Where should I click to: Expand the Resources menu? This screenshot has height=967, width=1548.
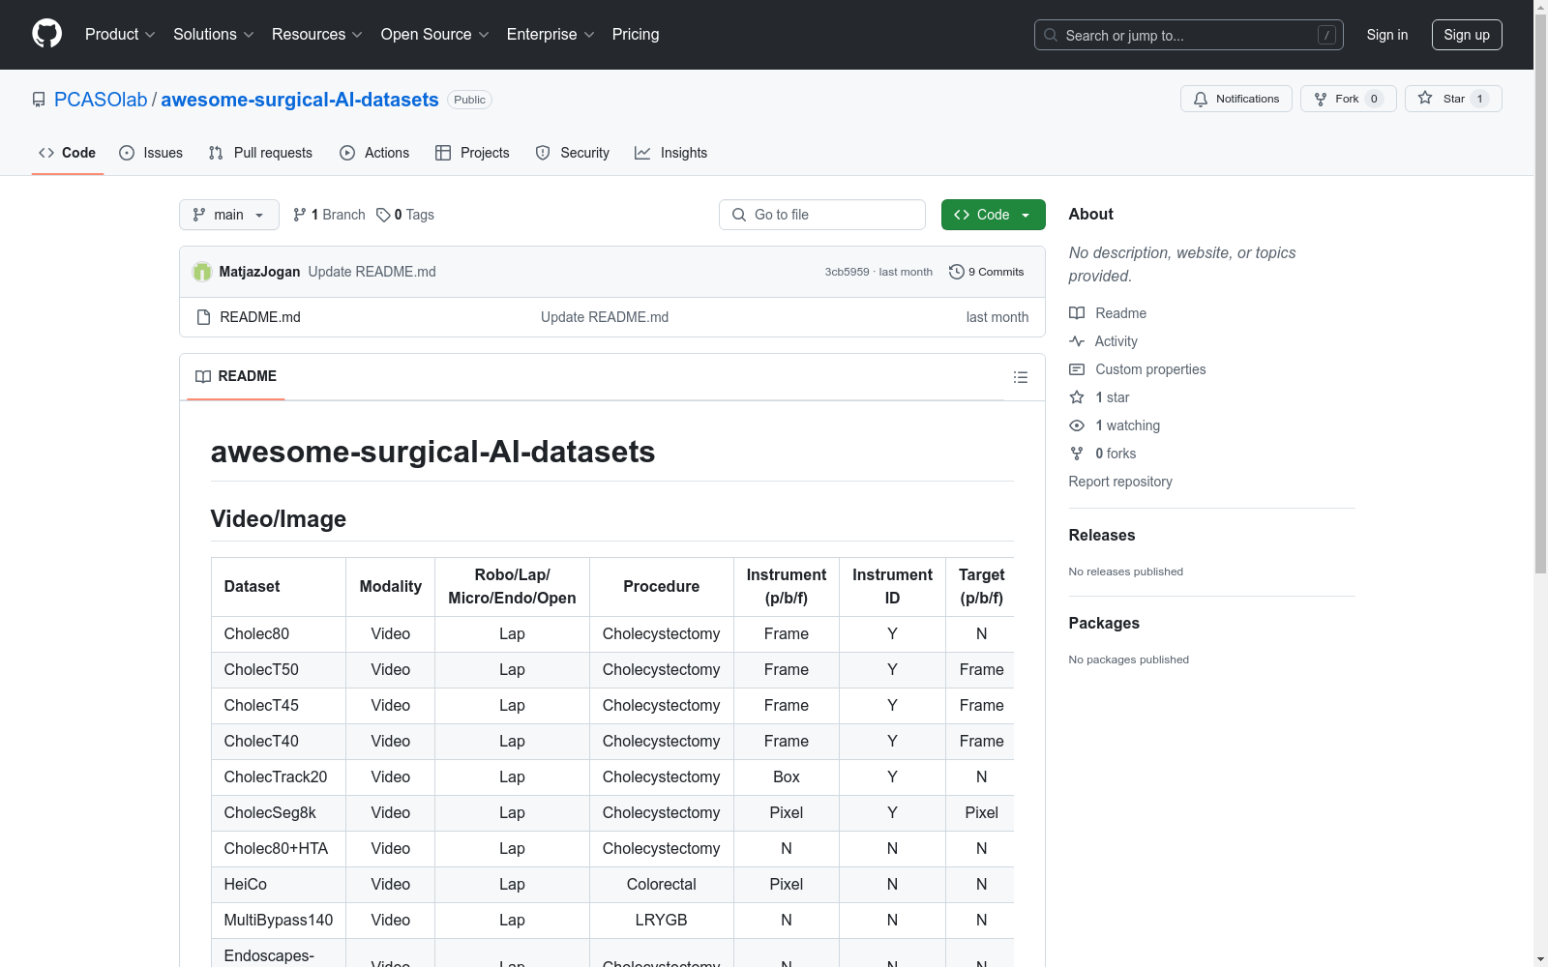pos(316,35)
